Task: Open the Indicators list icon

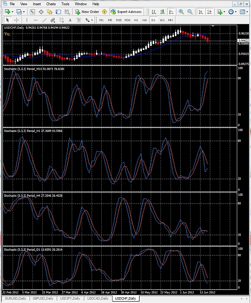Action: [x=220, y=12]
